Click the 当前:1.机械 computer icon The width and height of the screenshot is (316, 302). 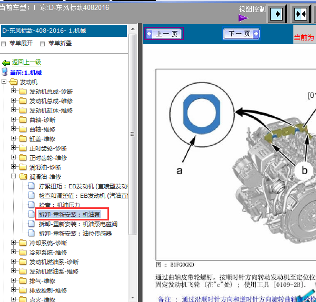[4, 72]
